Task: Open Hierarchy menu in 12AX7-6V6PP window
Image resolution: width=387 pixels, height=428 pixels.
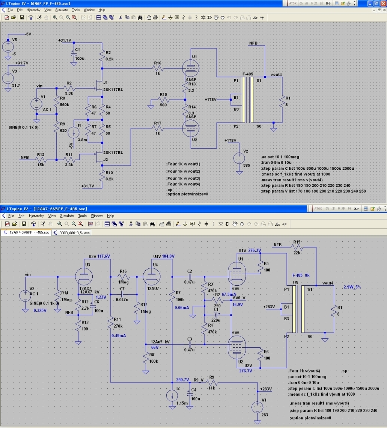Action: tap(36, 216)
